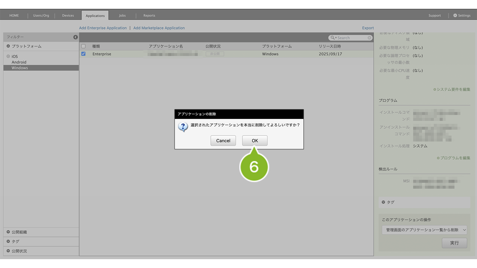Collapse the filter sidebar with arrow icon
This screenshot has height=268, width=477.
75,37
